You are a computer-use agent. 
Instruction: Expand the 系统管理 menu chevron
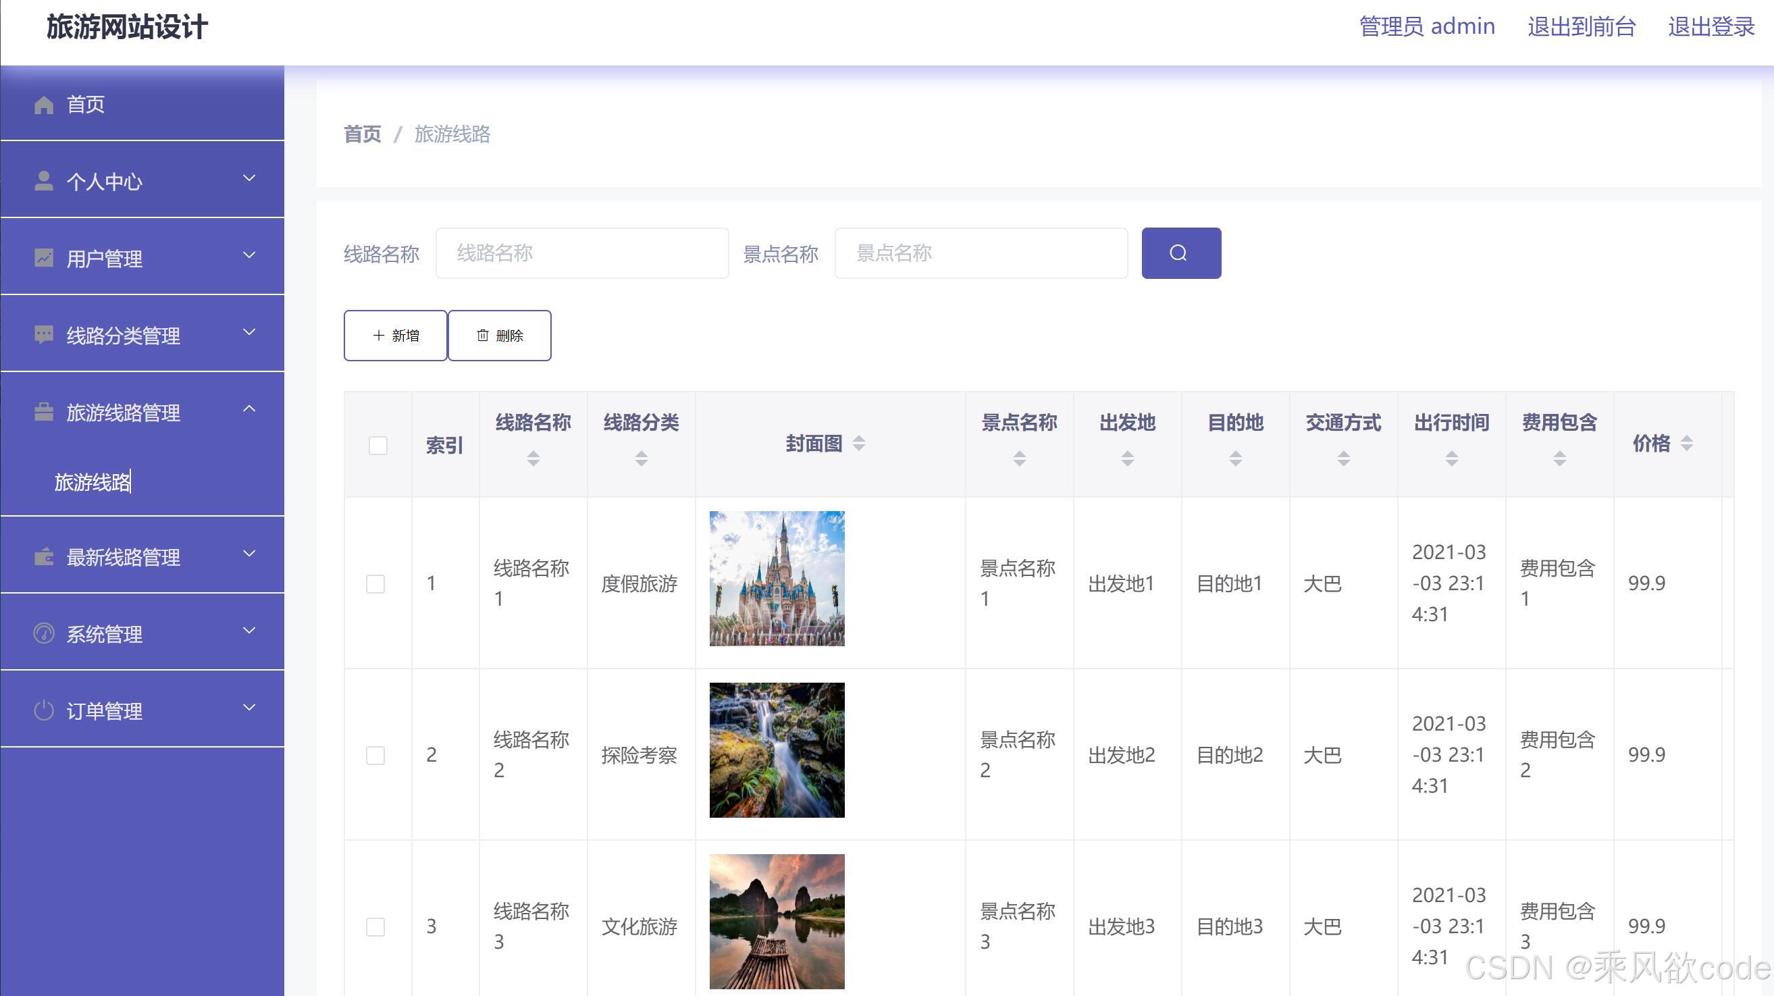coord(249,631)
